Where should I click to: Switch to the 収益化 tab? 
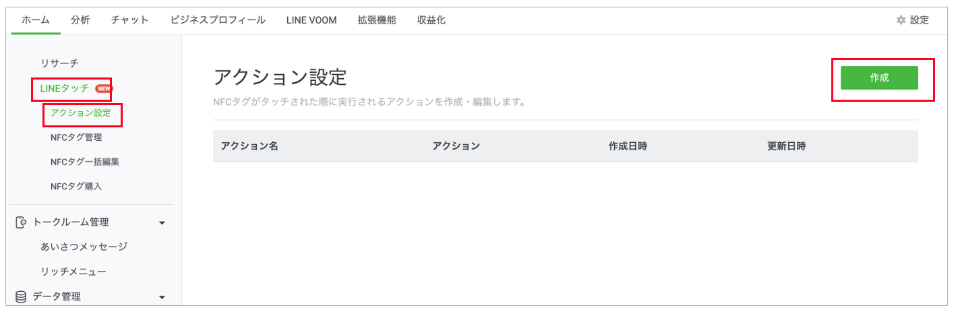[x=431, y=20]
